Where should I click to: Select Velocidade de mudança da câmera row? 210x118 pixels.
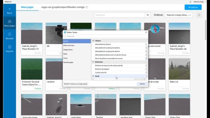[x=119, y=48]
